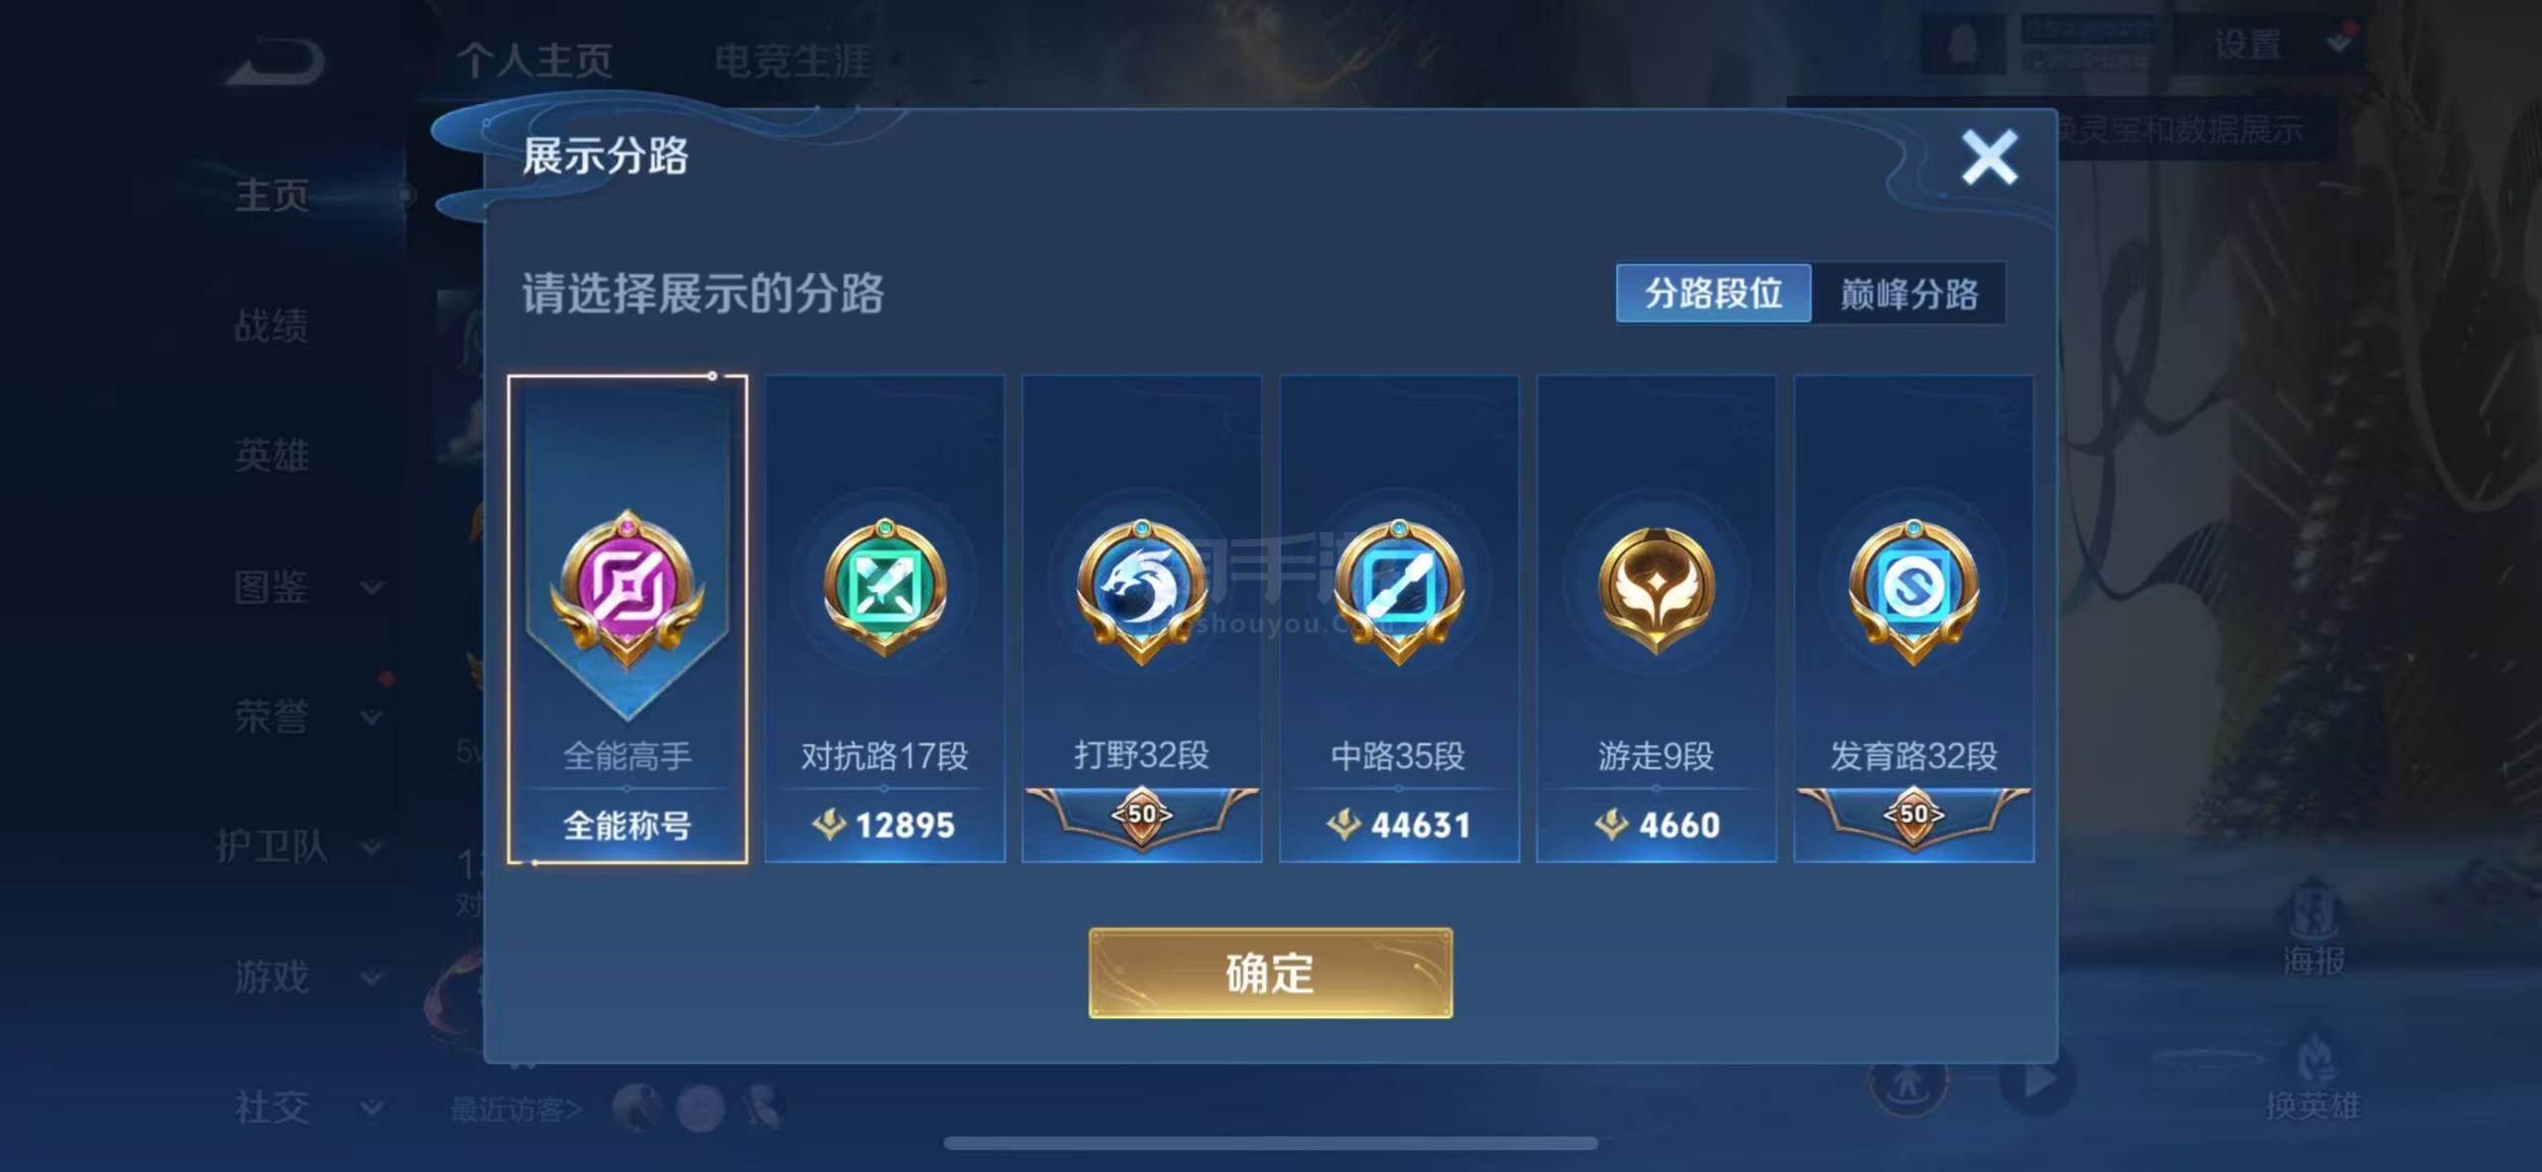Click the back arrow icon
The height and width of the screenshot is (1172, 2542).
click(275, 62)
